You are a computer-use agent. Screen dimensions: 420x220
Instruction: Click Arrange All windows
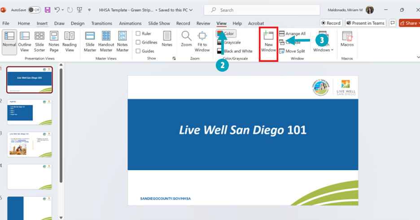click(x=292, y=34)
